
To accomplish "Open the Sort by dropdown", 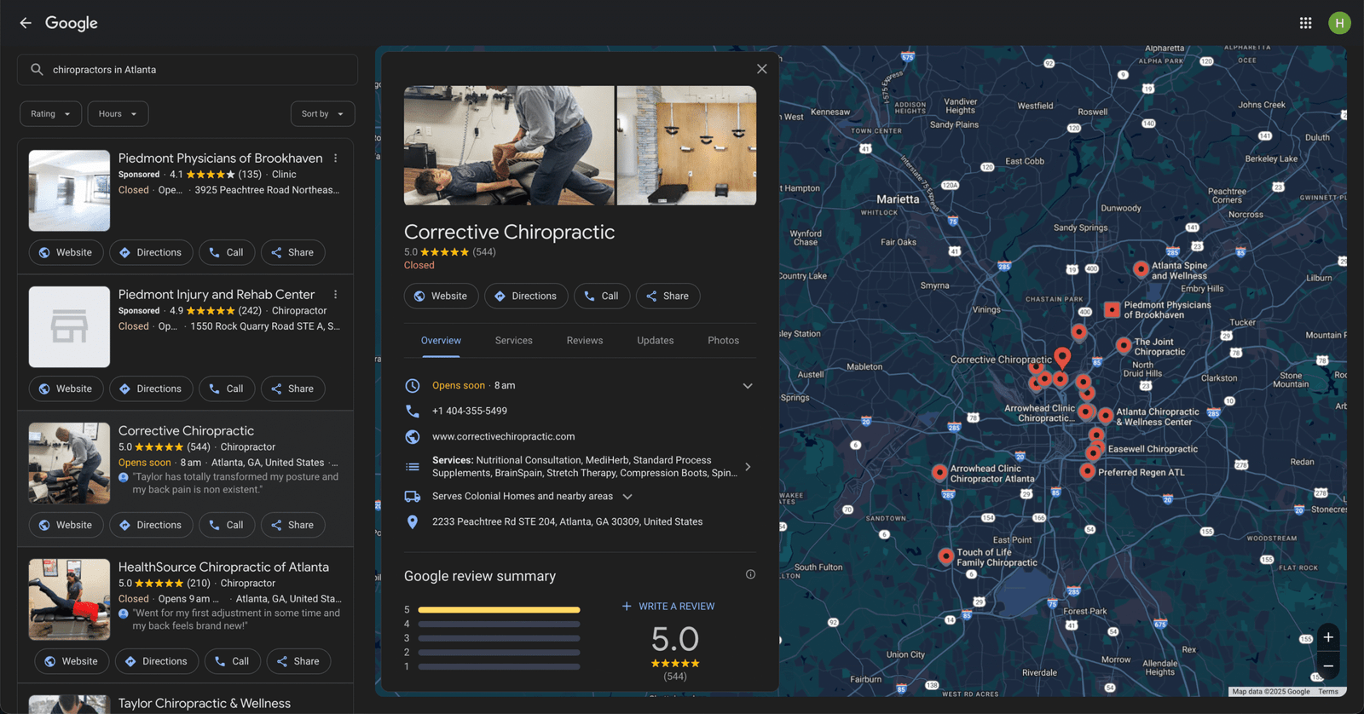I will [322, 114].
